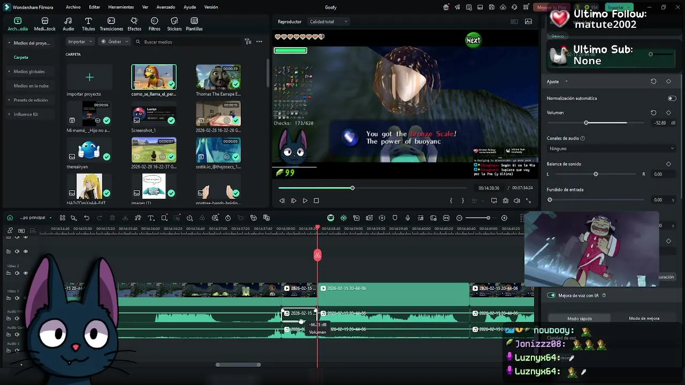Click the Volumen slider handle
This screenshot has width=685, height=385.
tap(586, 123)
